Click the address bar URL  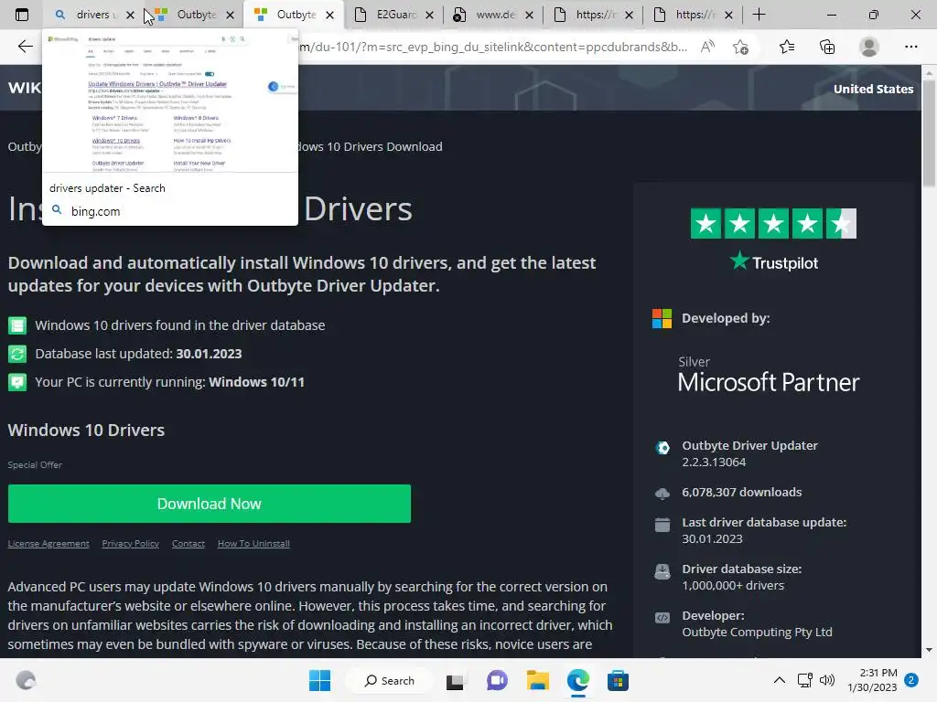[x=493, y=47]
